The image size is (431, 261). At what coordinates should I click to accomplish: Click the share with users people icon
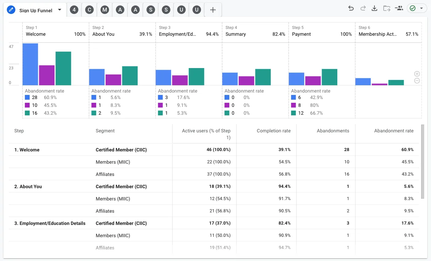click(399, 8)
